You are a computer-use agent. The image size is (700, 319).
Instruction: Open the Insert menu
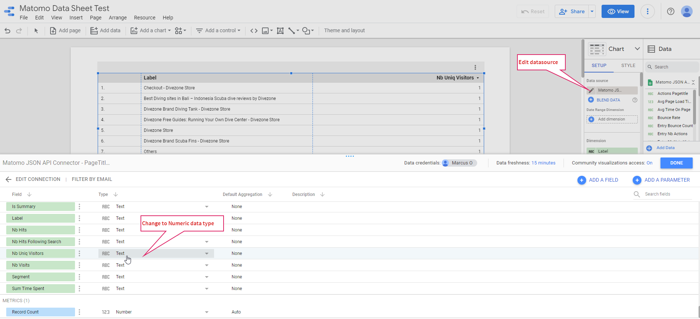[x=76, y=18]
